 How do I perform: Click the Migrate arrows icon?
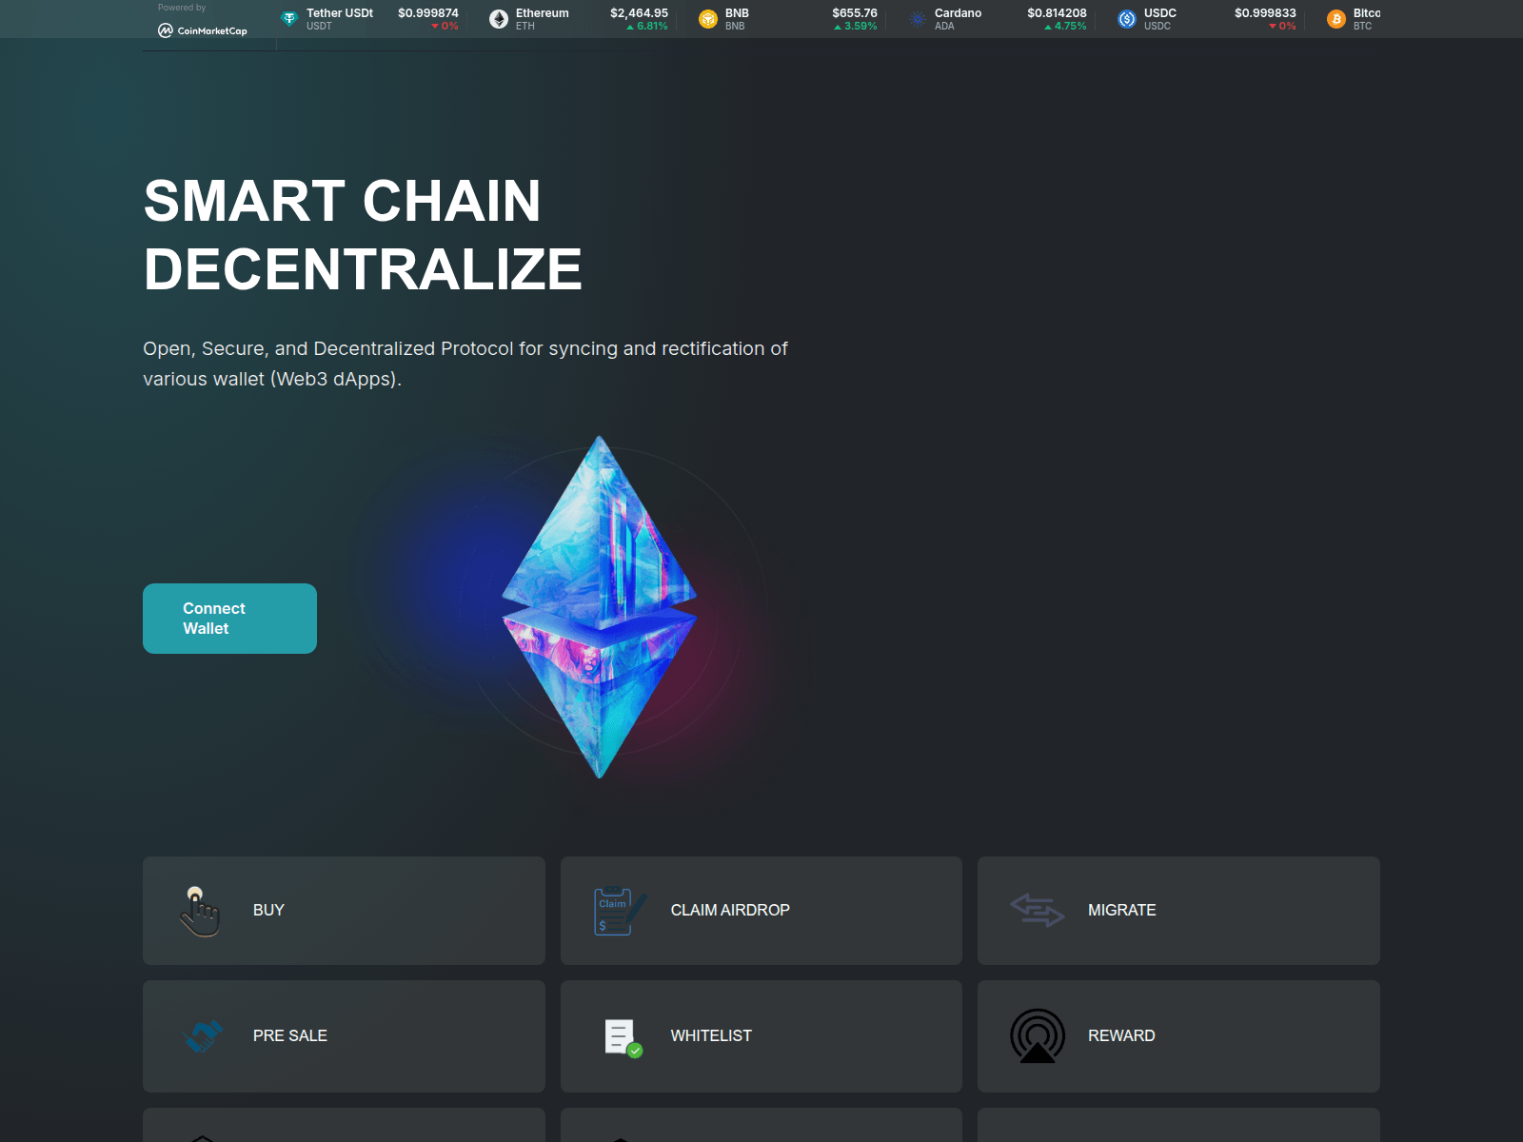click(x=1037, y=910)
